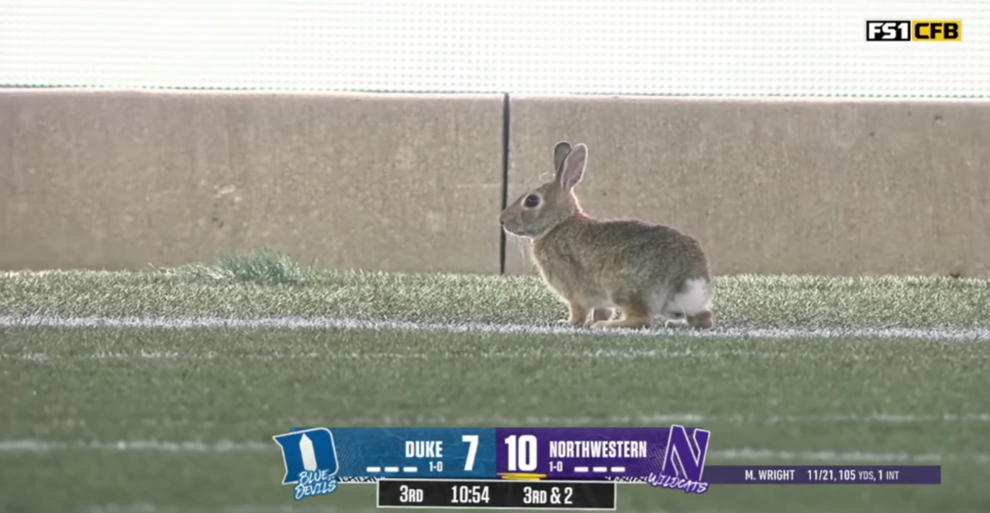990x513 pixels.
Task: Click the 3RD & 2 down indicator
Action: coord(547,495)
